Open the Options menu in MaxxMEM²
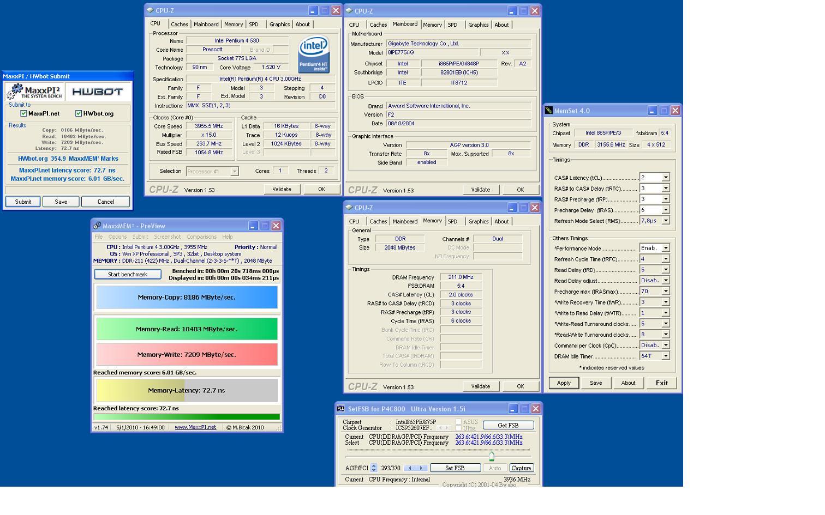This screenshot has height=515, width=825. click(x=117, y=237)
